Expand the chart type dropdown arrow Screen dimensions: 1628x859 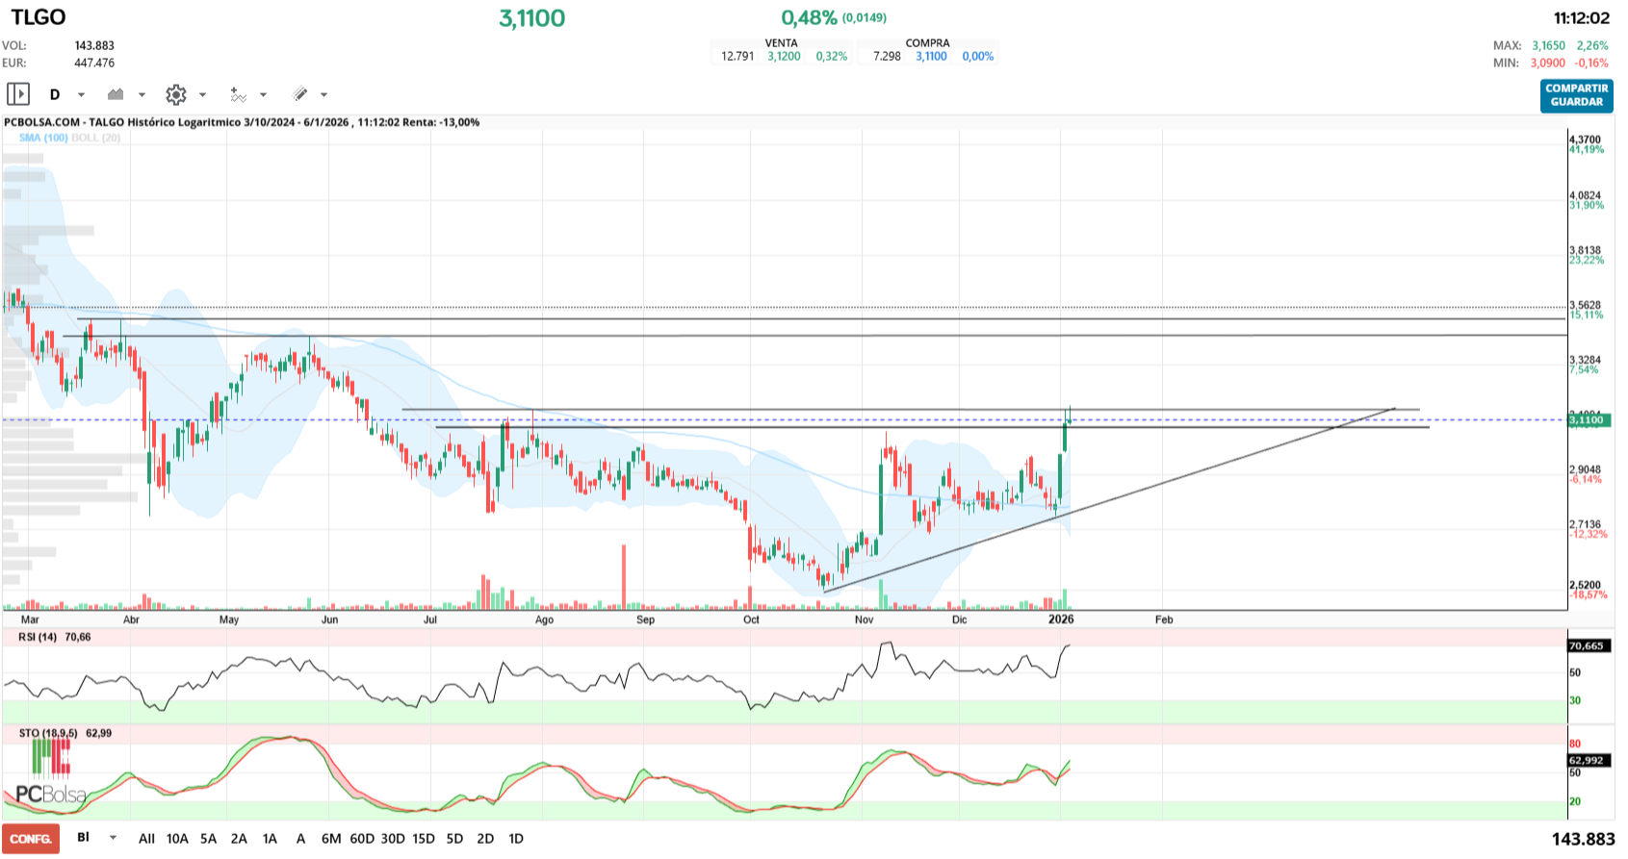[x=142, y=94]
